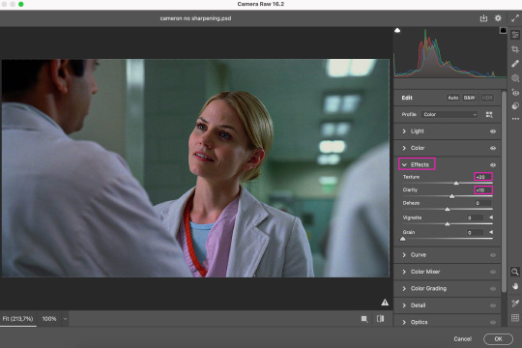Select the Hand pan tool
Image resolution: width=522 pixels, height=348 pixels.
tap(515, 286)
